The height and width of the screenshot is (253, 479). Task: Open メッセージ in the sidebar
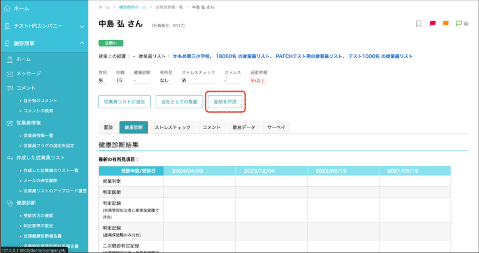pyautogui.click(x=29, y=74)
